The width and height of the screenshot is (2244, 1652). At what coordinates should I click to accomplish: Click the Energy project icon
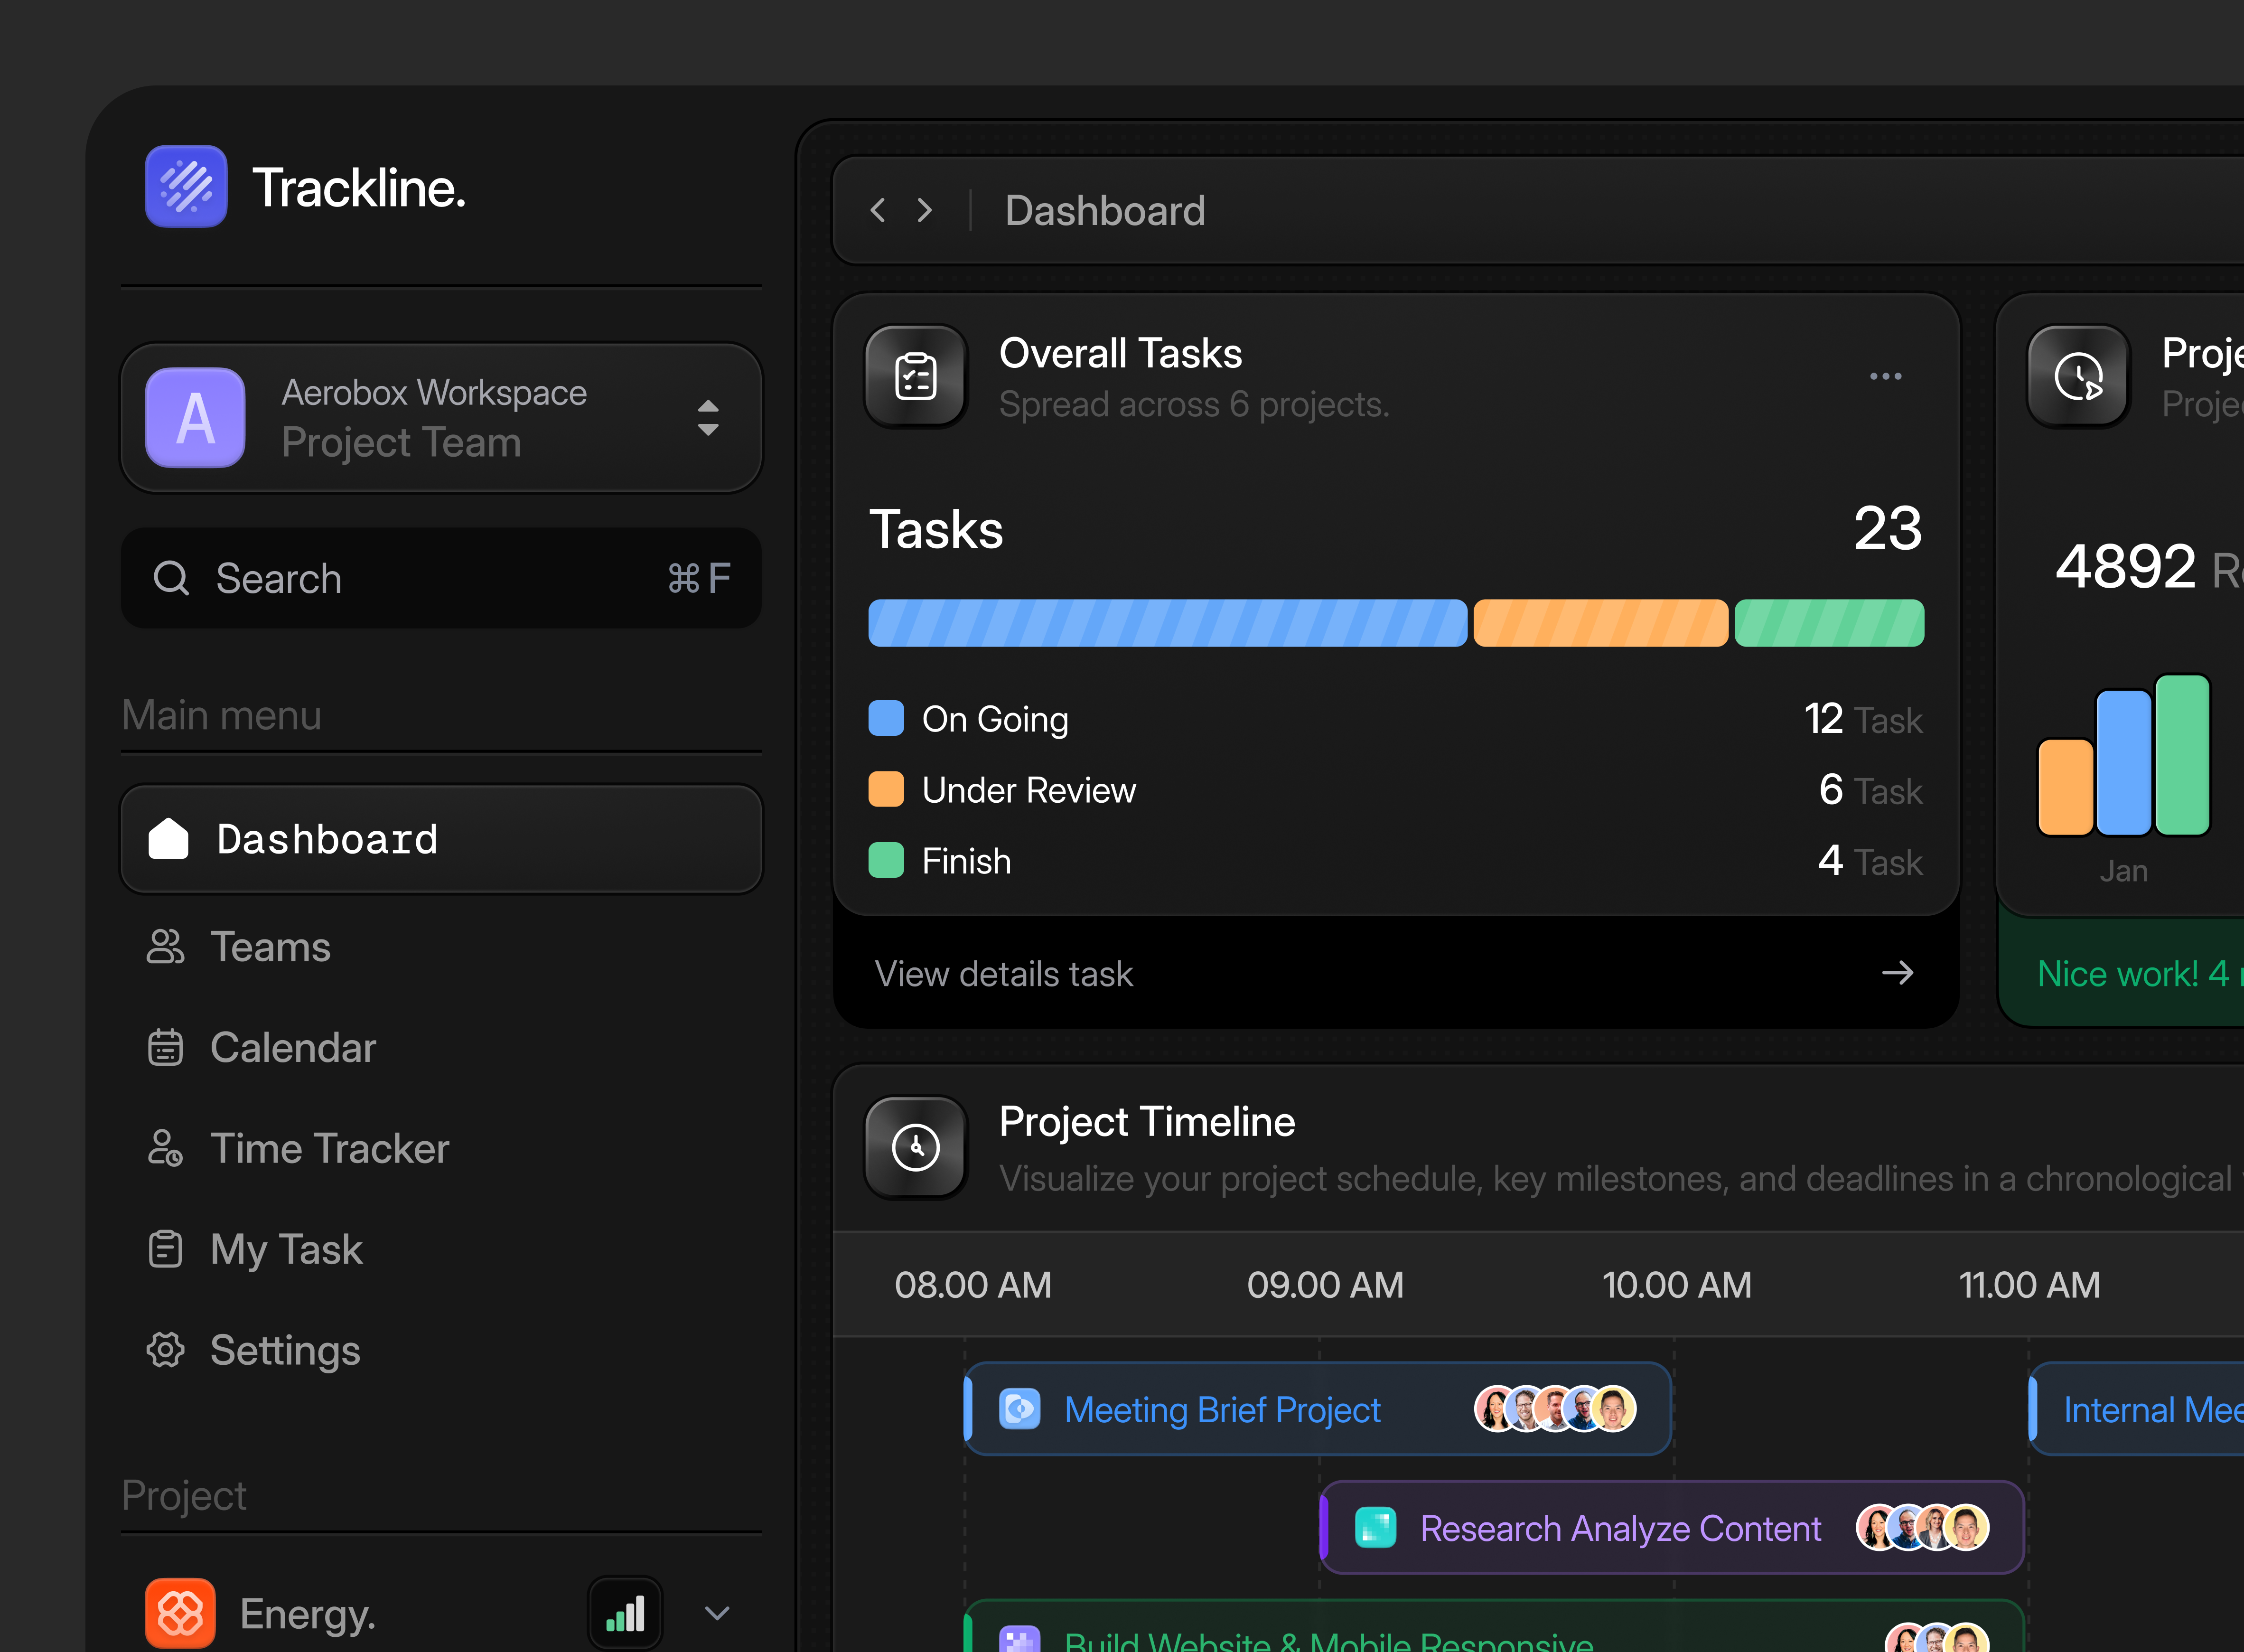[x=180, y=1613]
